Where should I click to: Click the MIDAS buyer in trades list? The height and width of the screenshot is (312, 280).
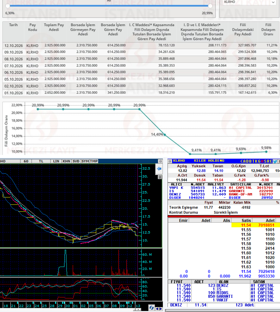click(222, 293)
